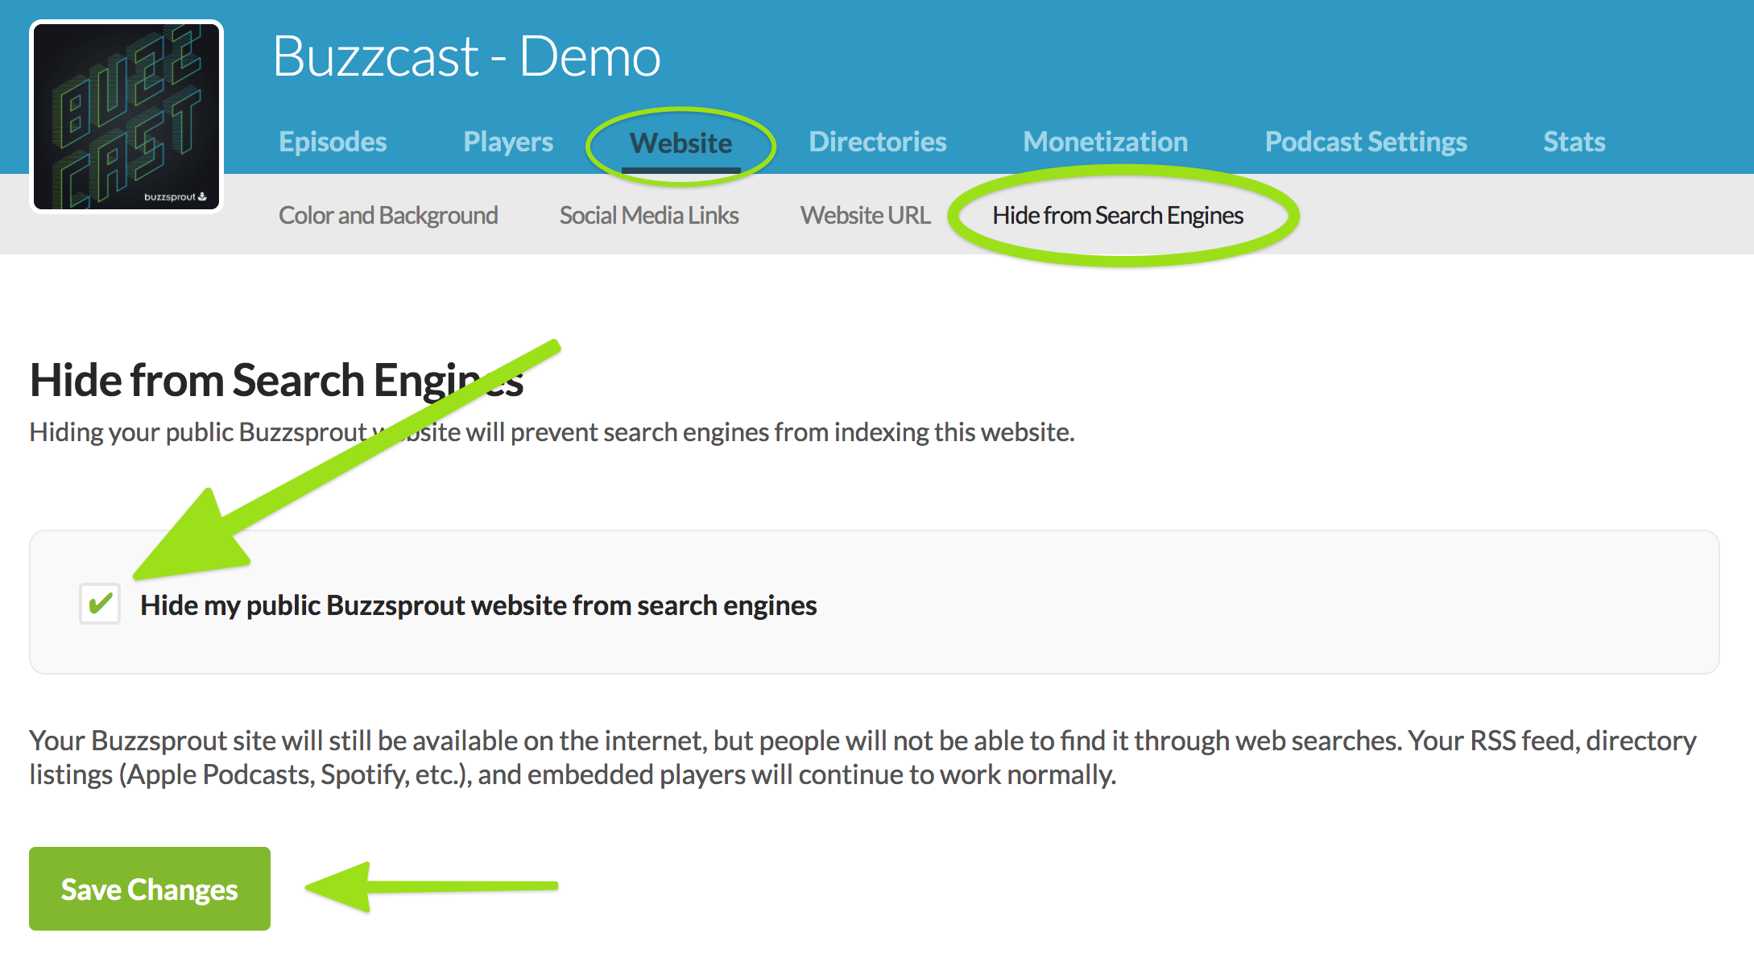Click the Buzzcast podcast artwork thumbnail
The height and width of the screenshot is (966, 1754).
126,116
